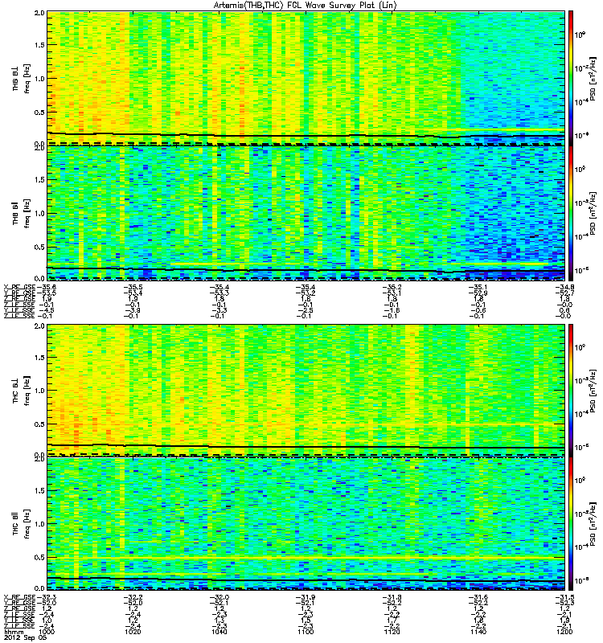Click the '1140' time label on the bottom axis

[x=478, y=632]
